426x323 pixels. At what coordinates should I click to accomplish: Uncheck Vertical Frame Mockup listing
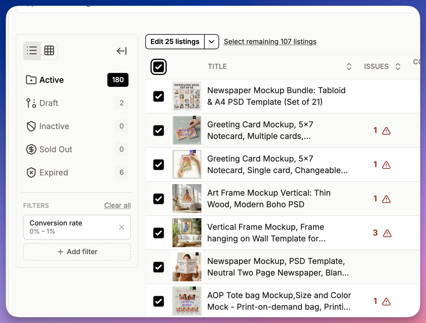coord(159,233)
